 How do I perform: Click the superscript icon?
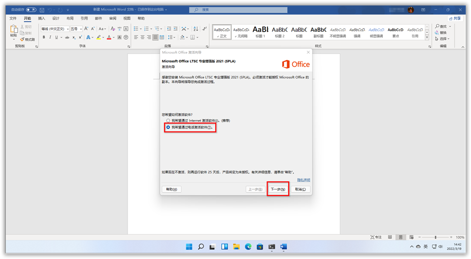[80, 38]
